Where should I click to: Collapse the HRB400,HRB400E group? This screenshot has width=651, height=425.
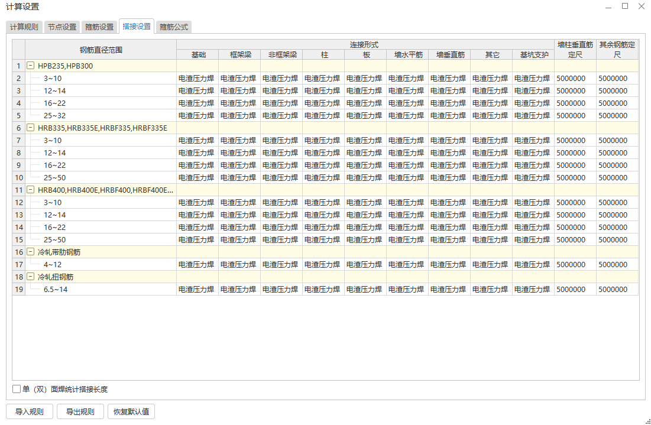(30, 190)
